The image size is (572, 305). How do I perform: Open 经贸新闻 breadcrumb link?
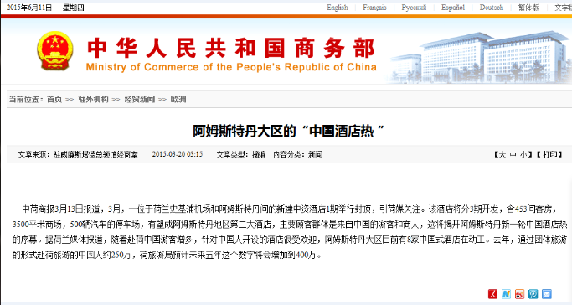[x=139, y=99]
